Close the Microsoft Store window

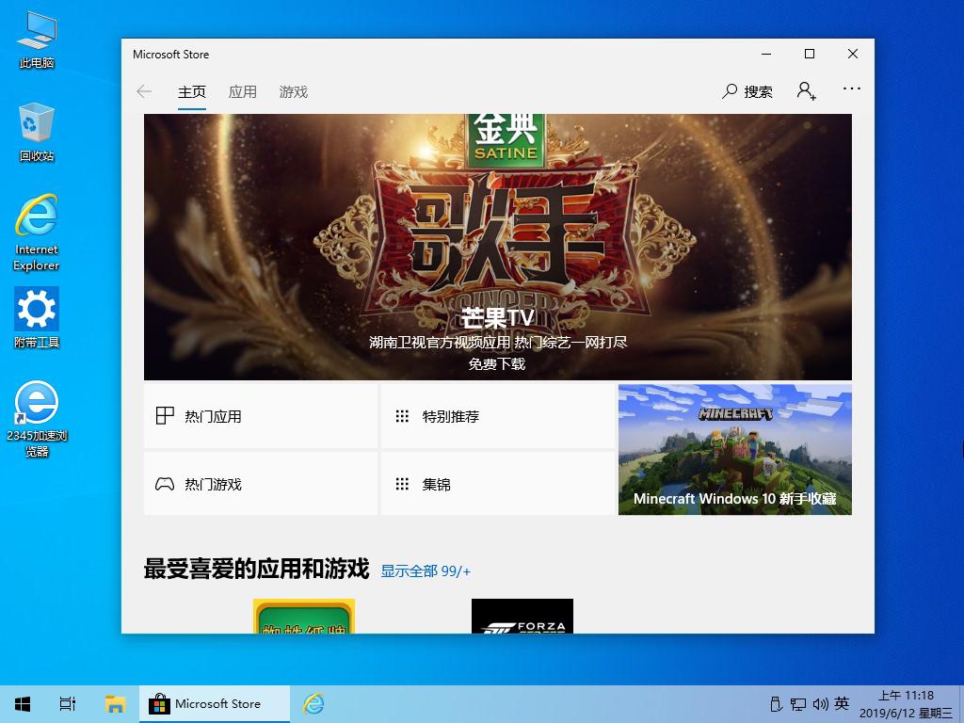coord(853,54)
